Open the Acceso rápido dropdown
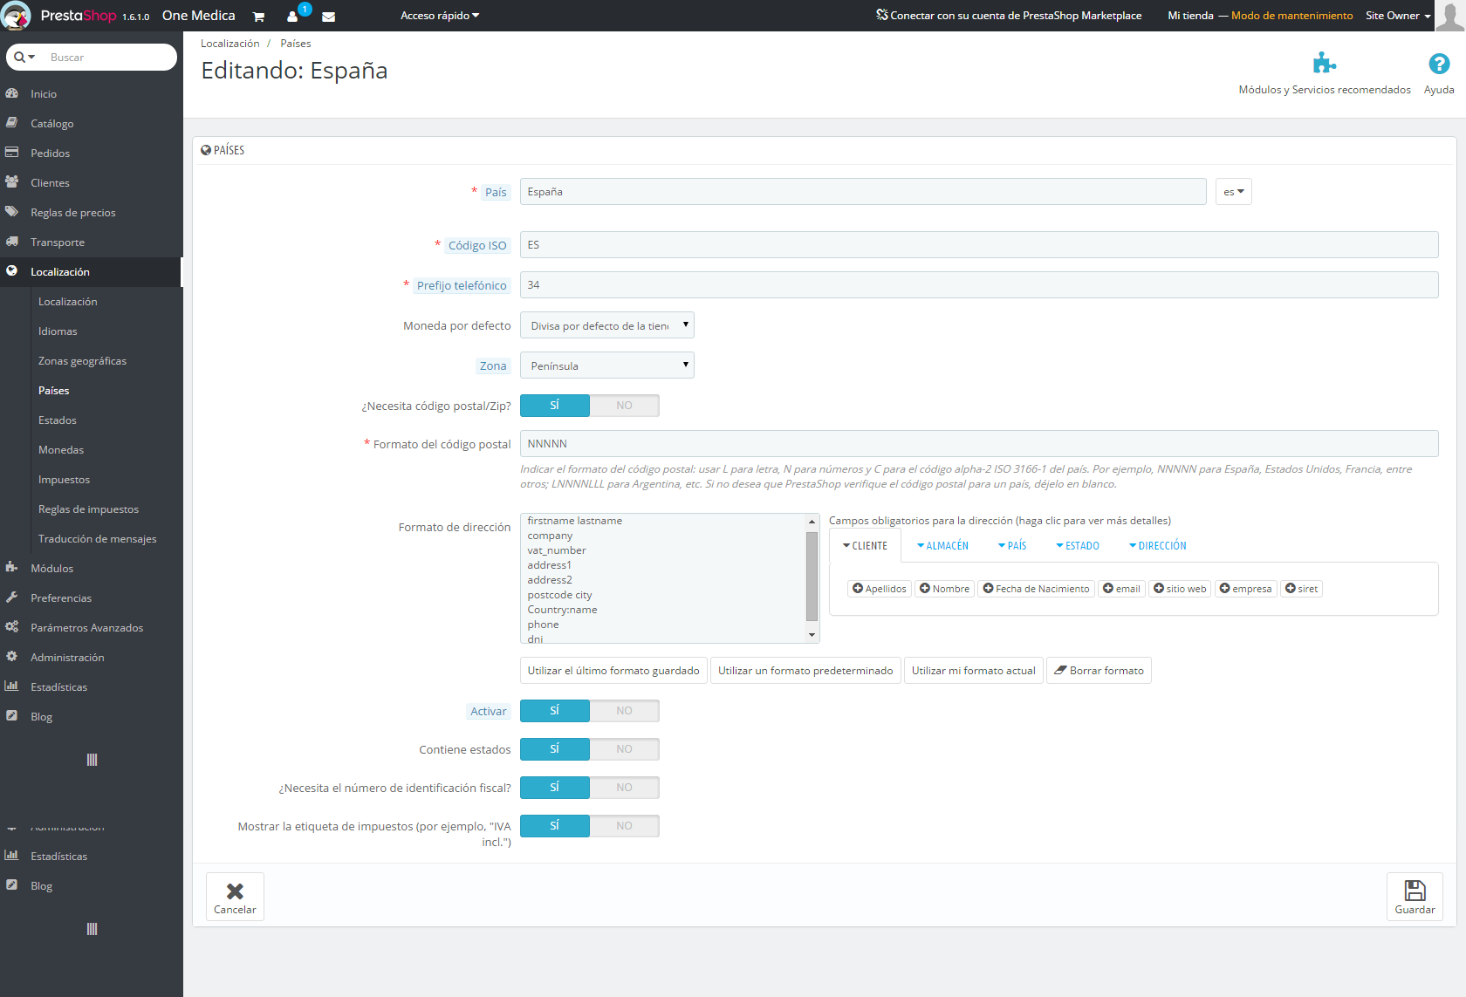Image resolution: width=1466 pixels, height=997 pixels. 440,16
